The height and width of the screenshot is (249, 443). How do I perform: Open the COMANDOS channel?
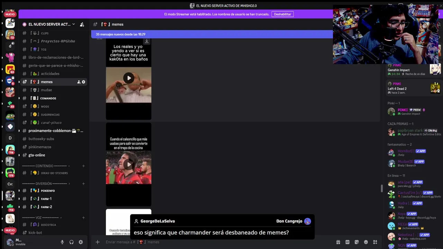pyautogui.click(x=53, y=98)
